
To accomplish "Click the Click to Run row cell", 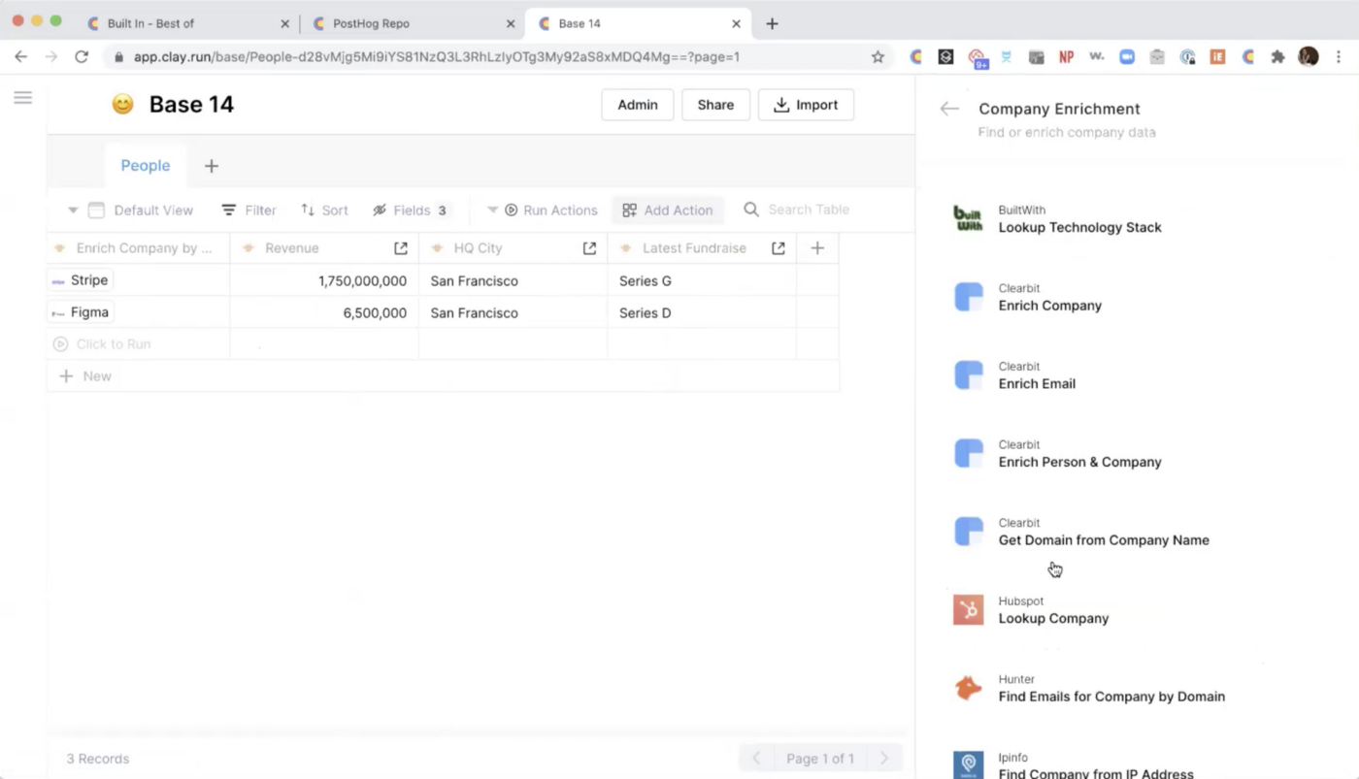I will click(138, 344).
